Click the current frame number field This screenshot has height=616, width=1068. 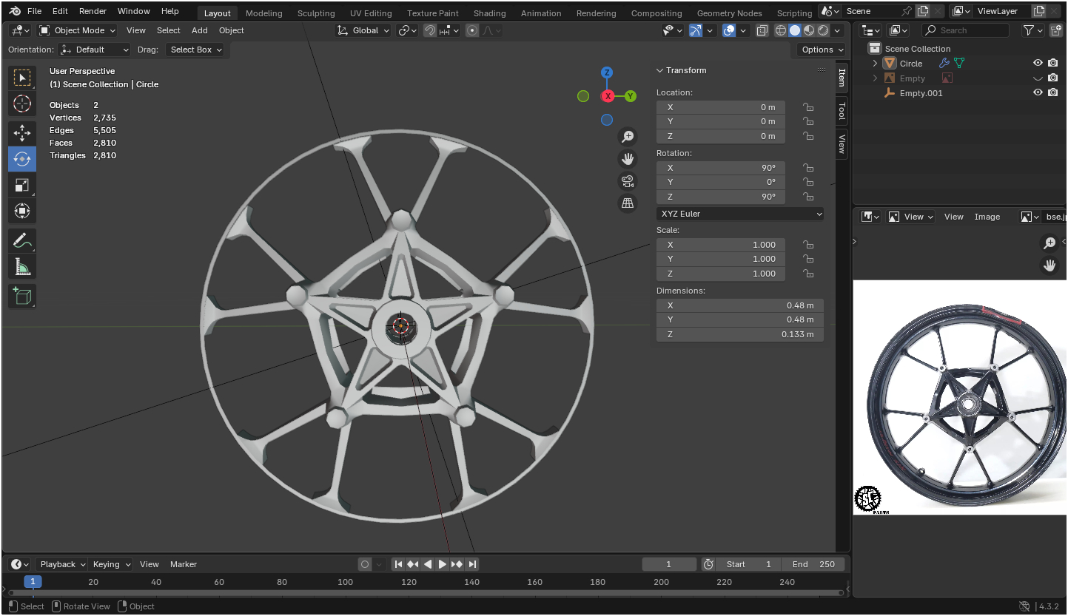tap(669, 564)
